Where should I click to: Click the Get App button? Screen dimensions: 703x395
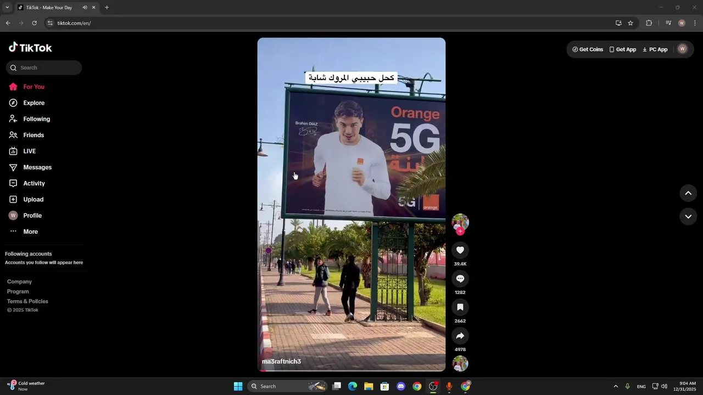pyautogui.click(x=622, y=49)
